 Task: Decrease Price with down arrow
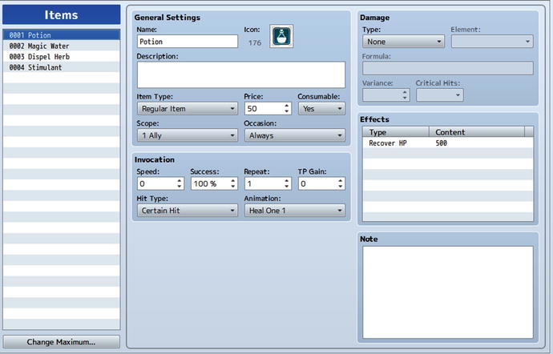point(287,111)
